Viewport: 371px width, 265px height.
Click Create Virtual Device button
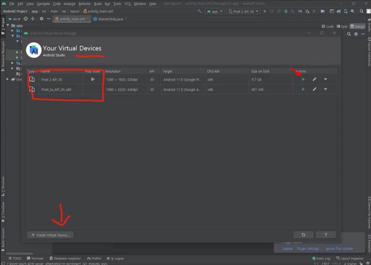pos(50,235)
